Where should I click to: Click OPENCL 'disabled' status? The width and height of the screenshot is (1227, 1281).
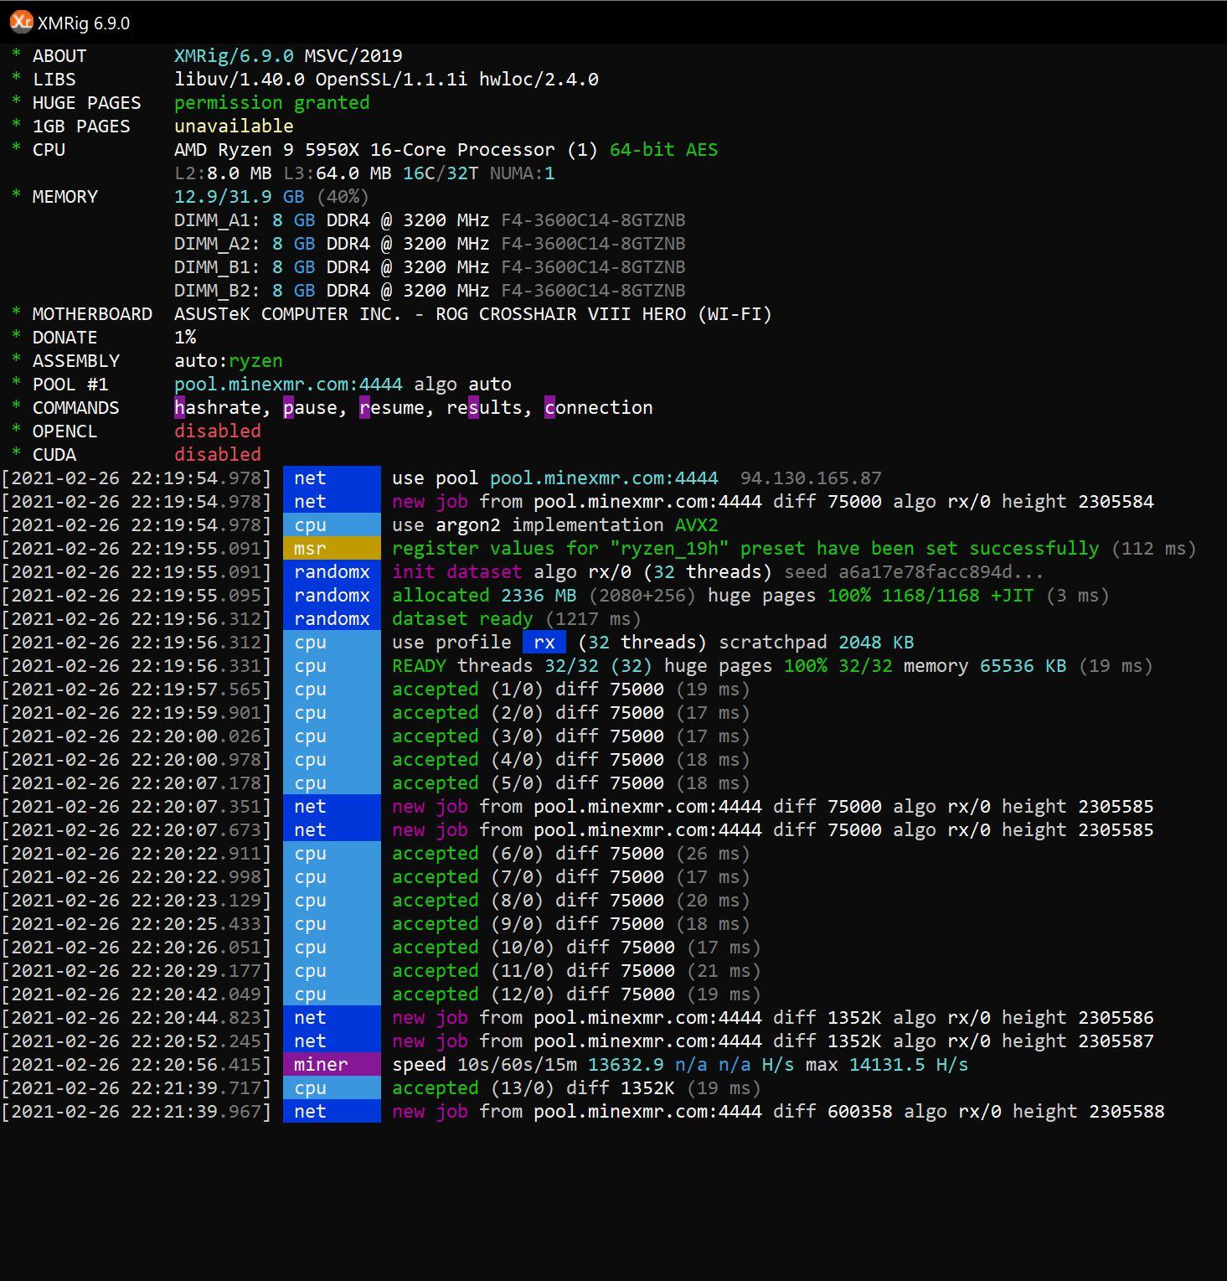(218, 431)
